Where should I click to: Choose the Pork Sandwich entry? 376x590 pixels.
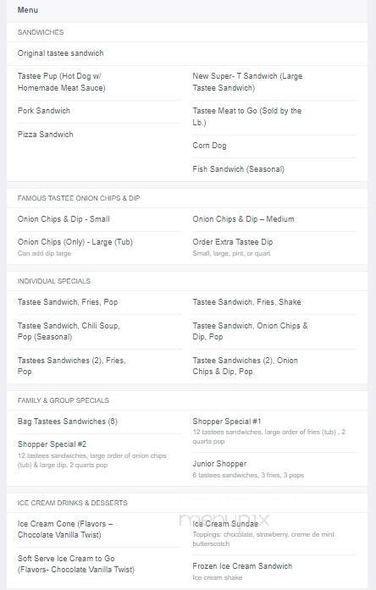tap(44, 111)
